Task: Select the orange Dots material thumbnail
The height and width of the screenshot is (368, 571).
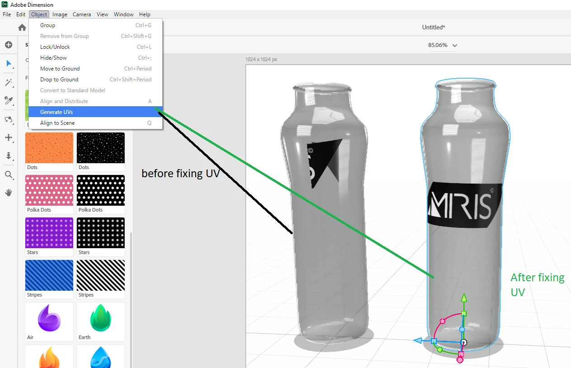Action: tap(49, 148)
